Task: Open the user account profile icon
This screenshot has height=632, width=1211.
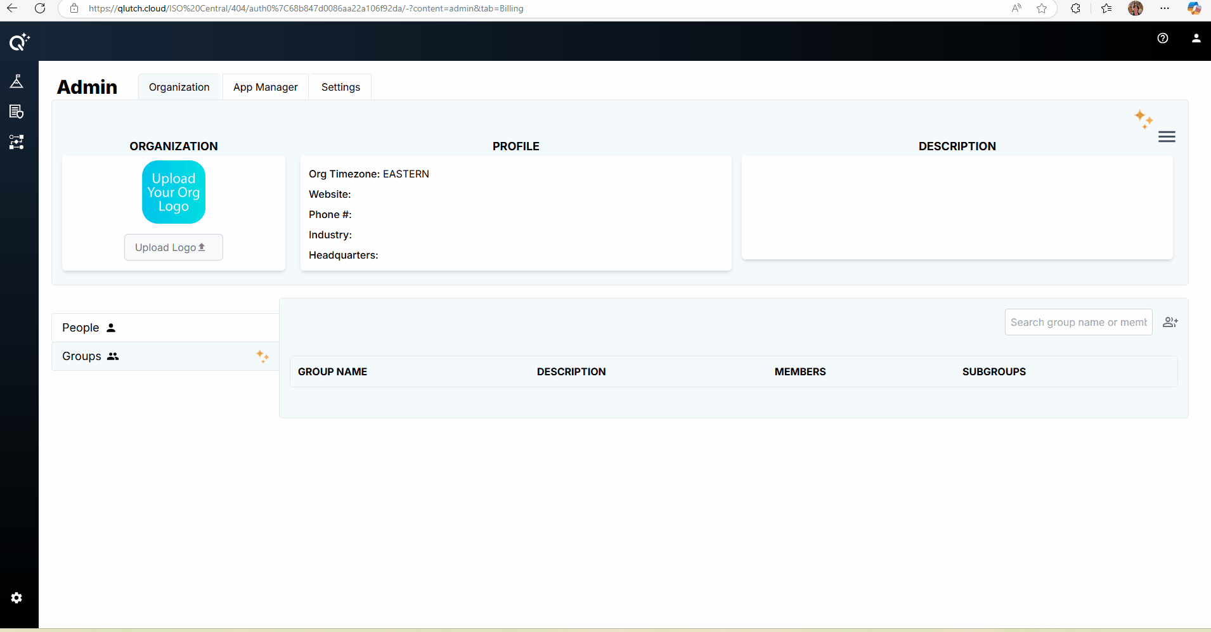Action: (1196, 38)
